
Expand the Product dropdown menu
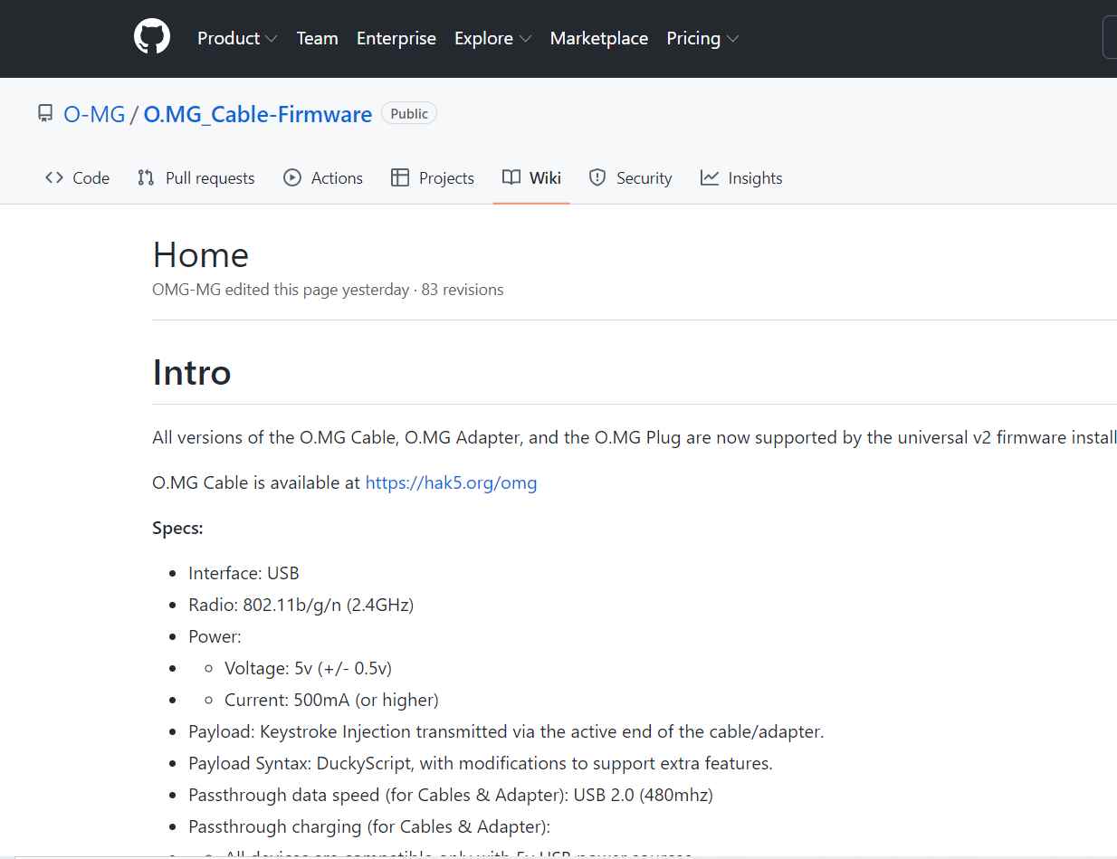[237, 39]
